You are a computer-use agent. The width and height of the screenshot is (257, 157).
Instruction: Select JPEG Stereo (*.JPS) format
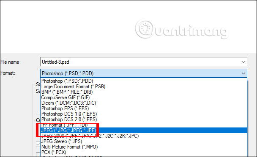(144, 141)
